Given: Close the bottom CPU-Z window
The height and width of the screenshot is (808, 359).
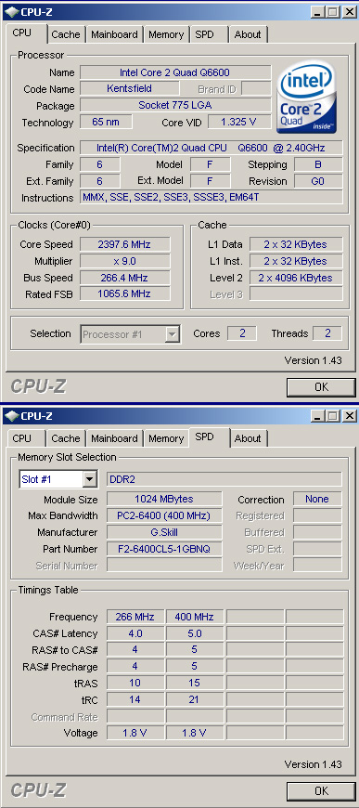Looking at the screenshot, I should click(x=349, y=415).
